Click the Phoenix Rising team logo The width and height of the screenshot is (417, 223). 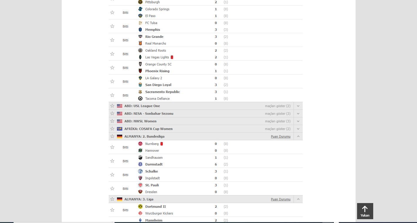click(140, 71)
